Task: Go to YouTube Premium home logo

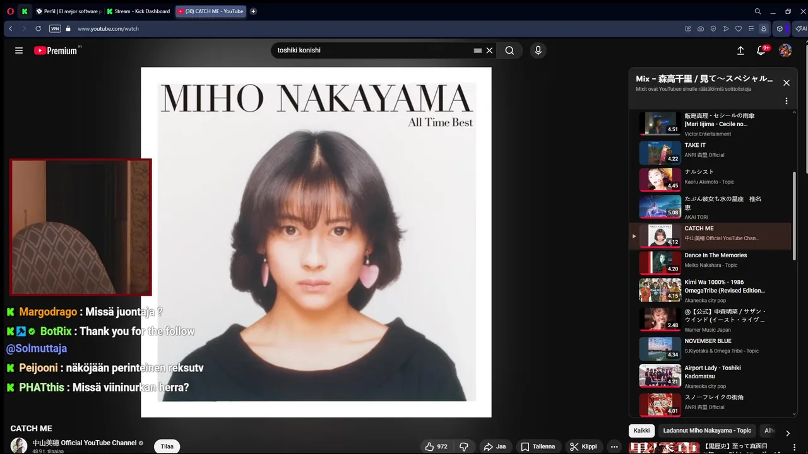Action: click(x=56, y=50)
